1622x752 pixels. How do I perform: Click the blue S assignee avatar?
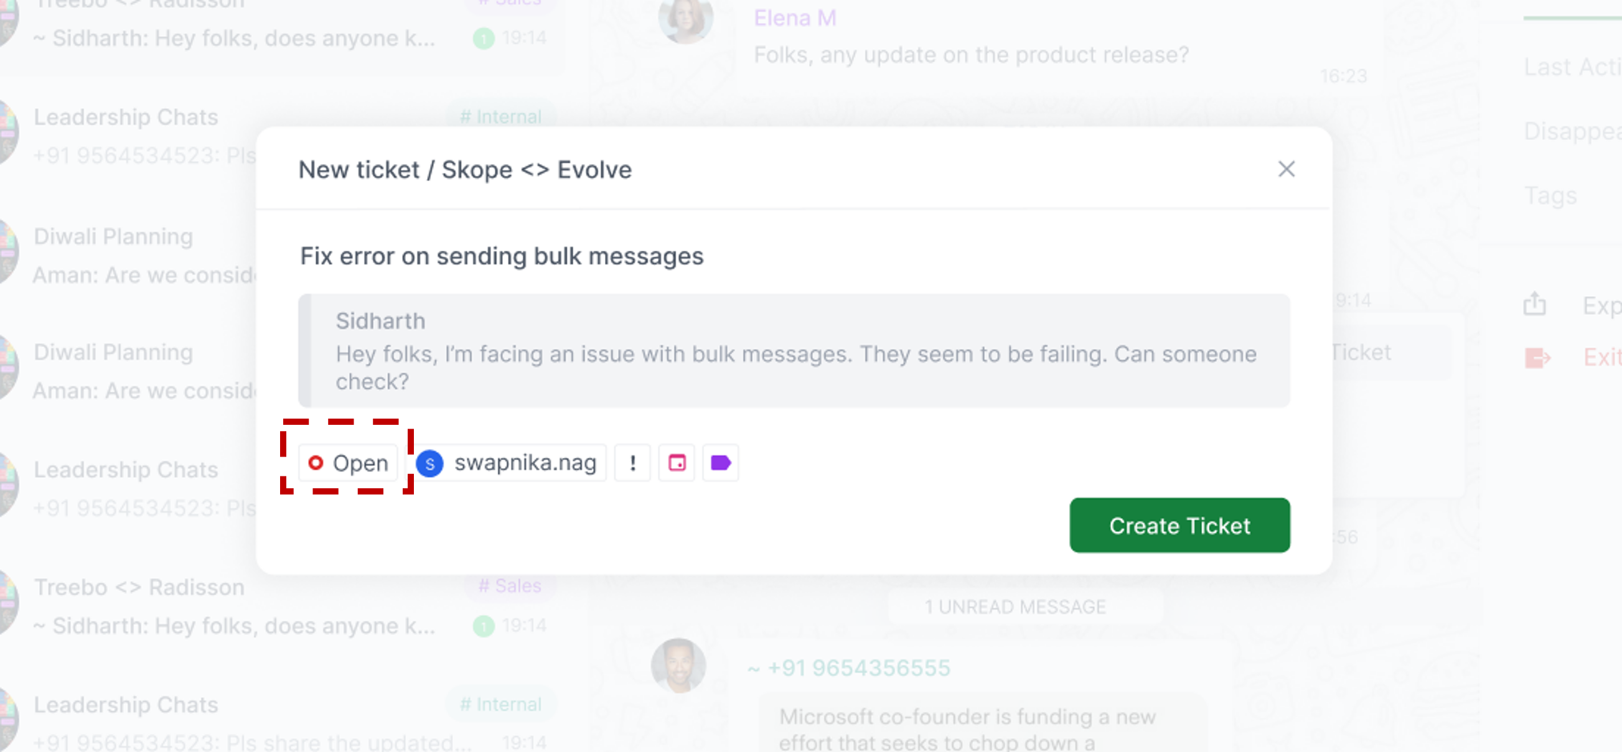point(430,464)
